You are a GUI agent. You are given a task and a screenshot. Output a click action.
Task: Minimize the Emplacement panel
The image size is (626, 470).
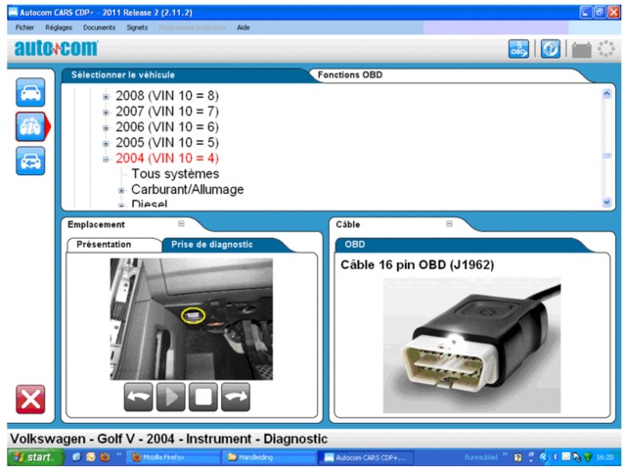(181, 224)
